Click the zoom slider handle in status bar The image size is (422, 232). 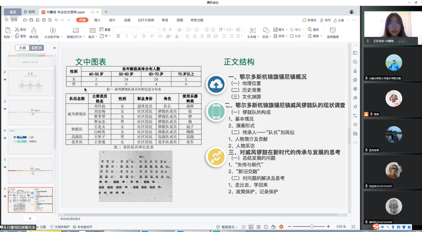[x=312, y=227]
